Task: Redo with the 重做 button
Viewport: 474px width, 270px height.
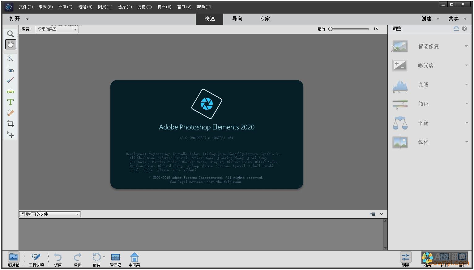Action: point(78,259)
